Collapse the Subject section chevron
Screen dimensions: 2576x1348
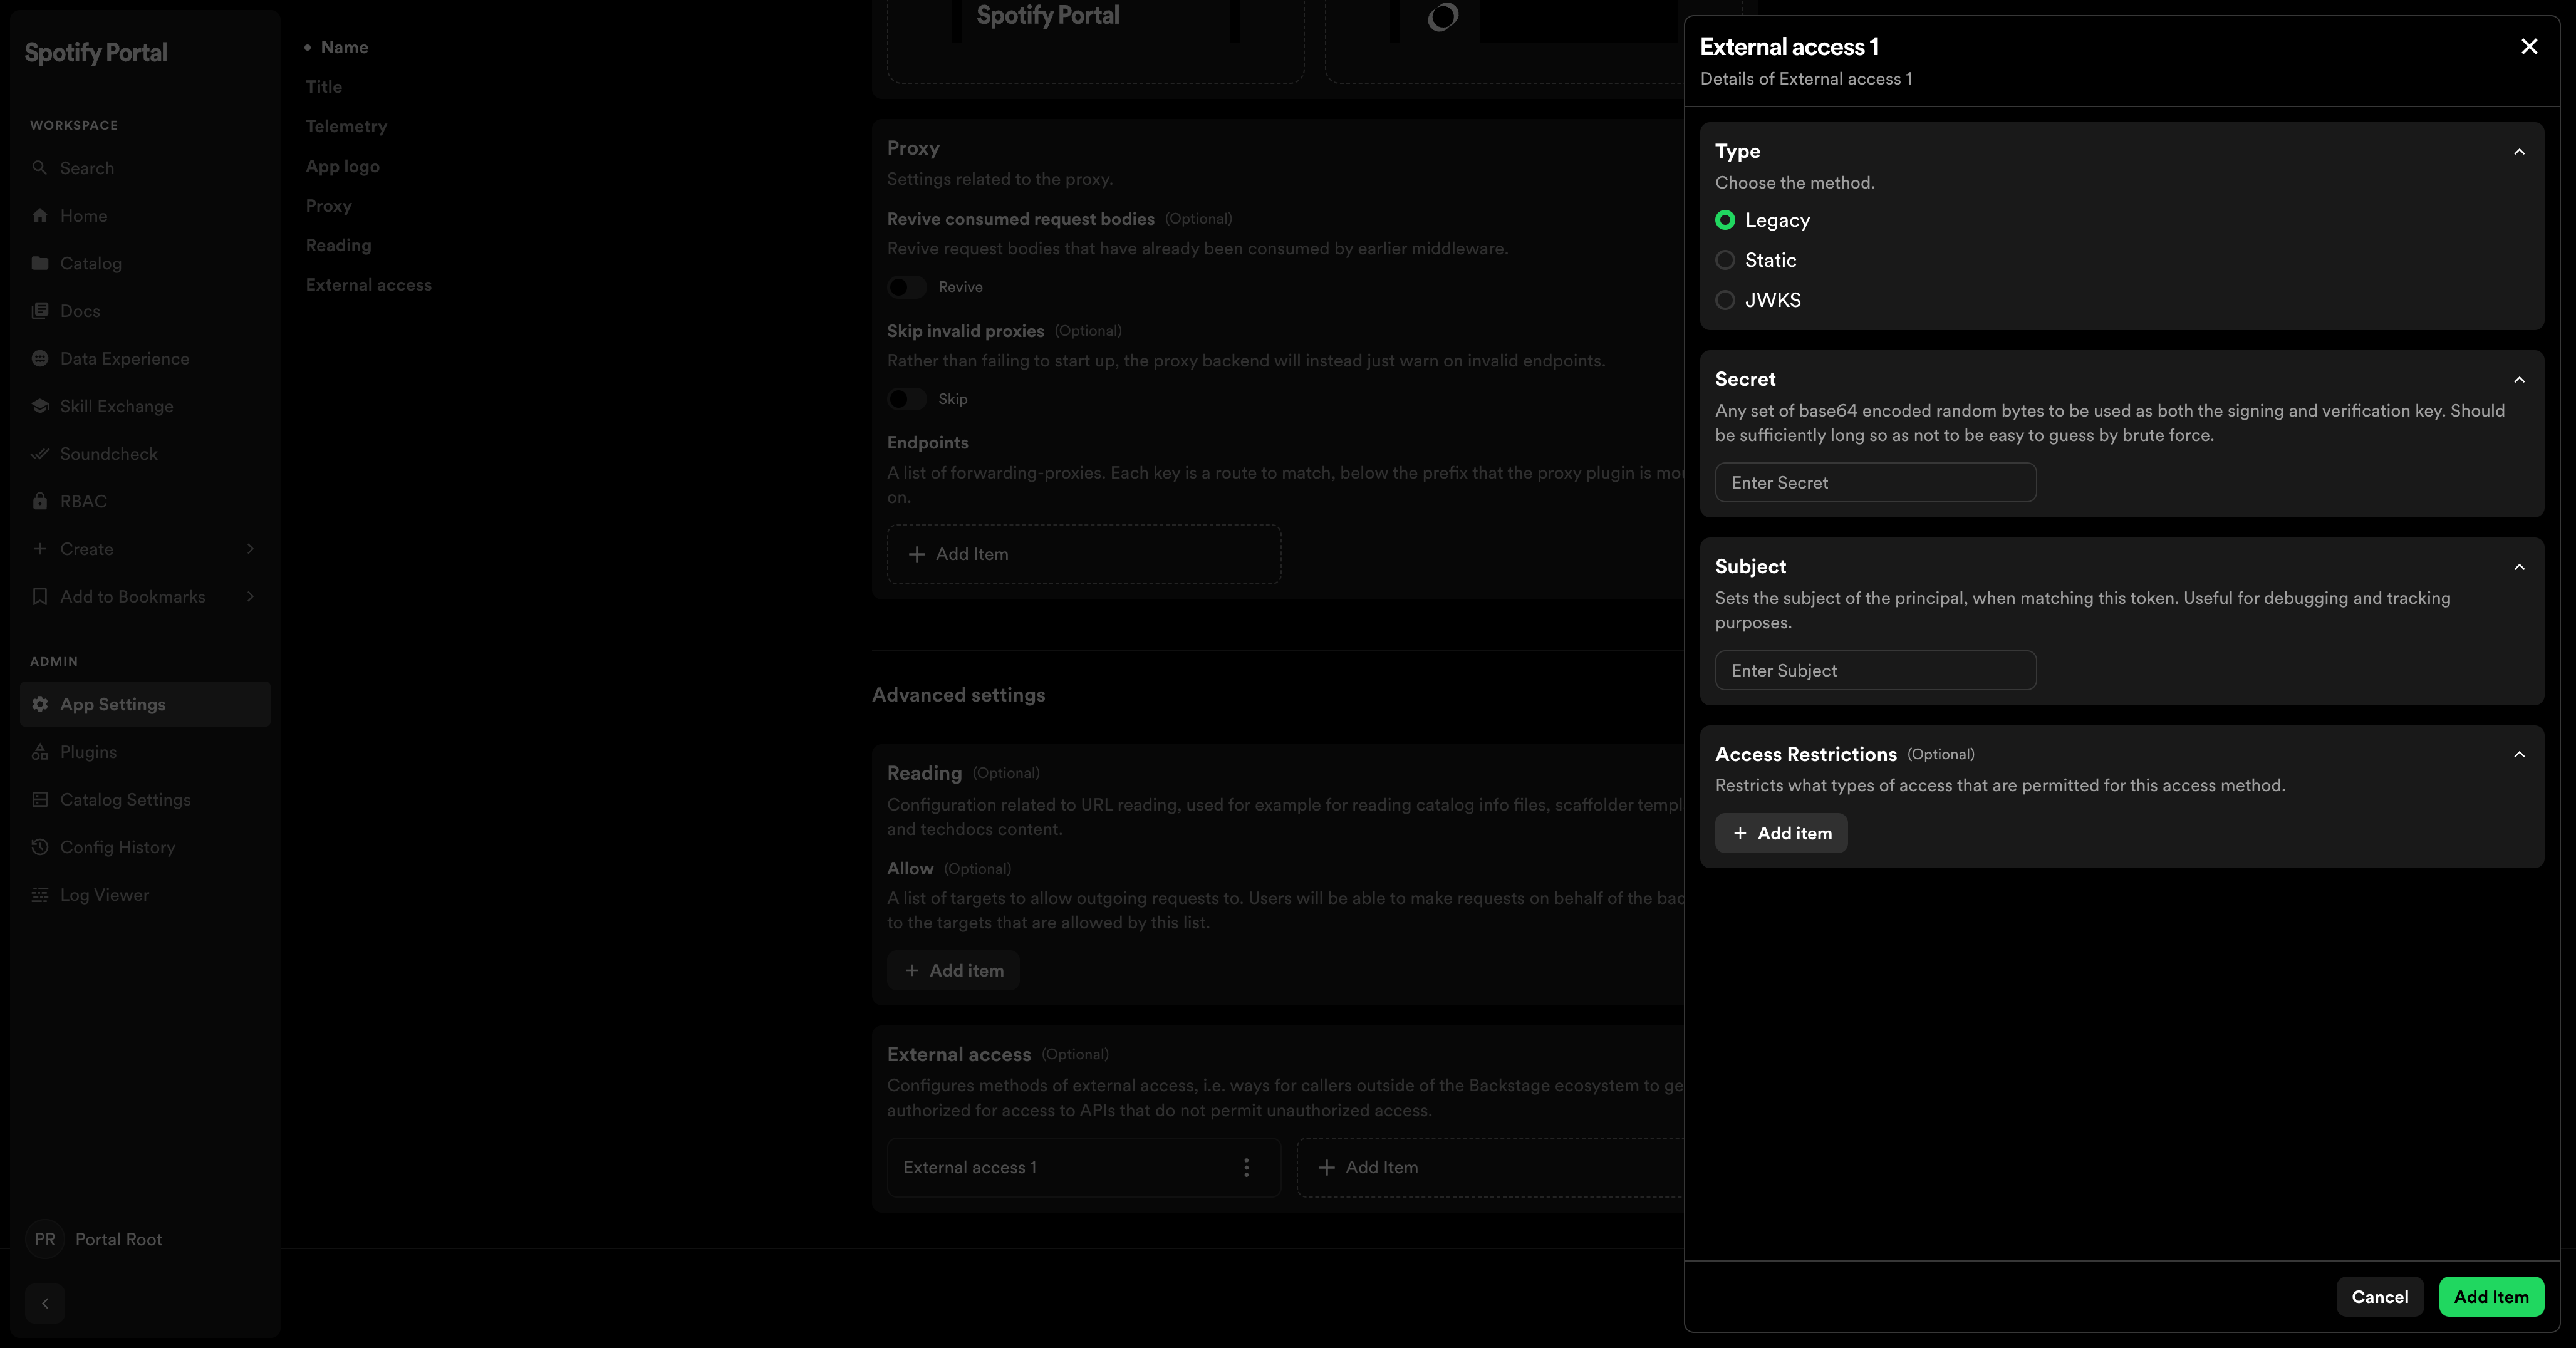(2519, 567)
